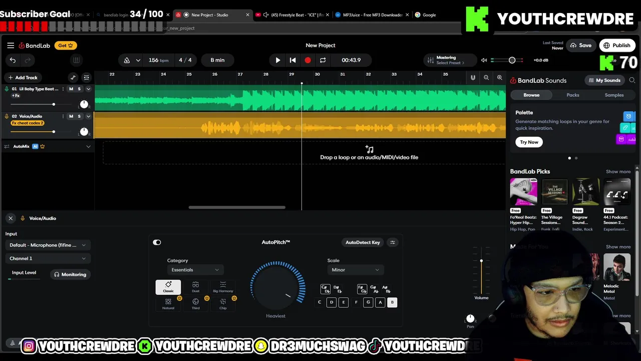The image size is (641, 361).
Task: Mute track 01 Lil Baby Type Beat
Action: (x=71, y=89)
